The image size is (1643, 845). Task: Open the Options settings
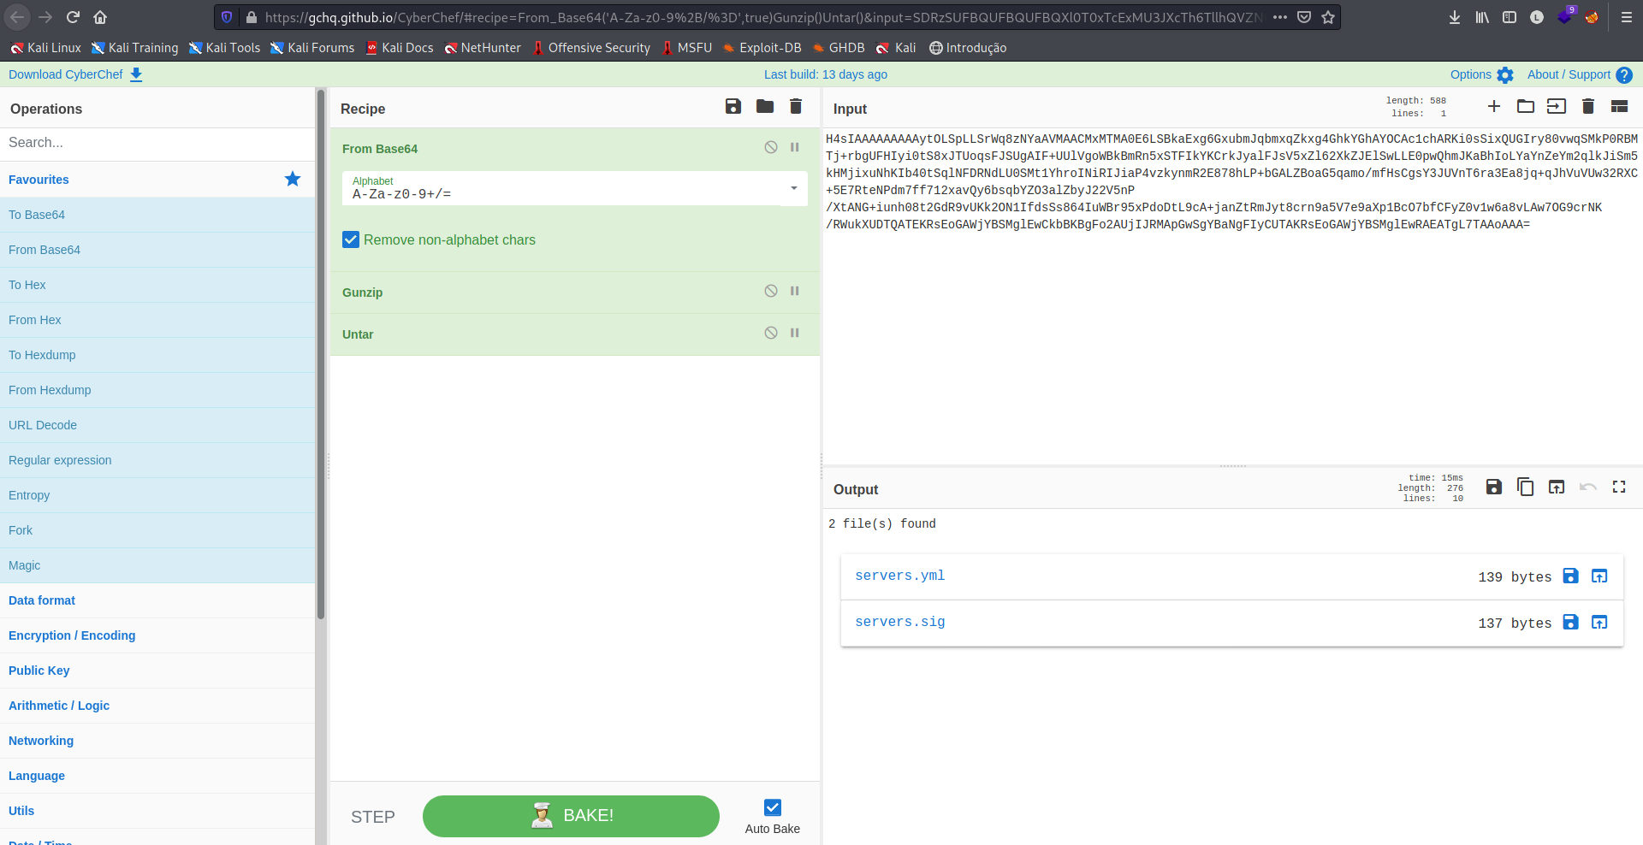[x=1481, y=75]
